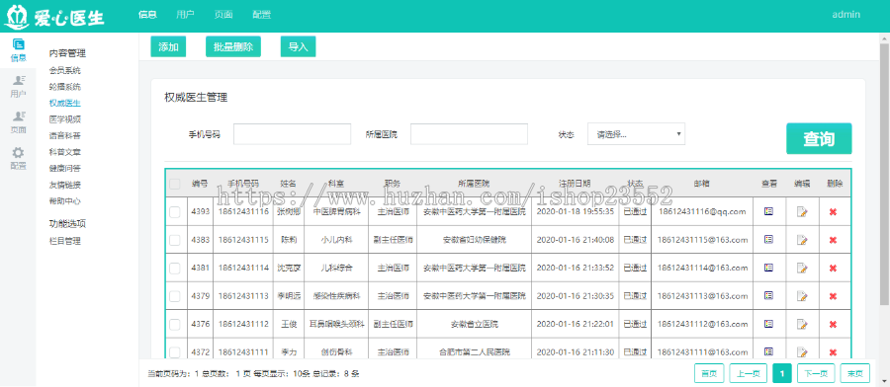The height and width of the screenshot is (387, 890).
Task: Click the admin user label
Action: tap(846, 15)
